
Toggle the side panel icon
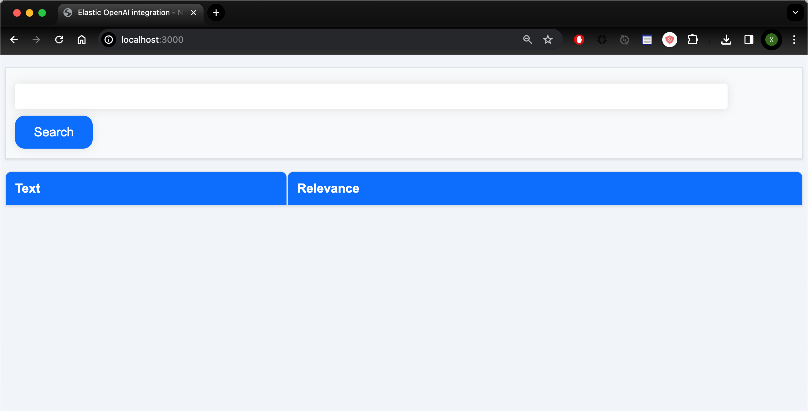point(749,40)
